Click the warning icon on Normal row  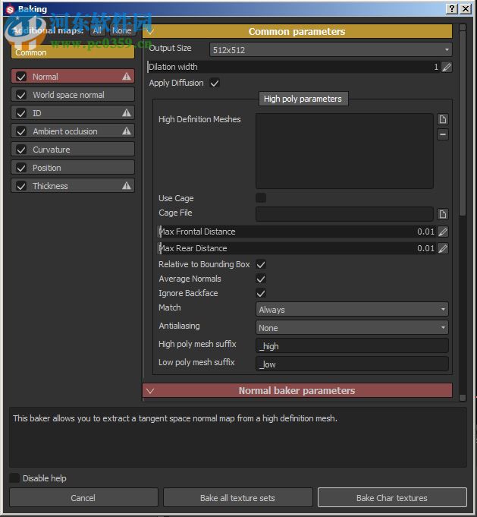pyautogui.click(x=127, y=77)
